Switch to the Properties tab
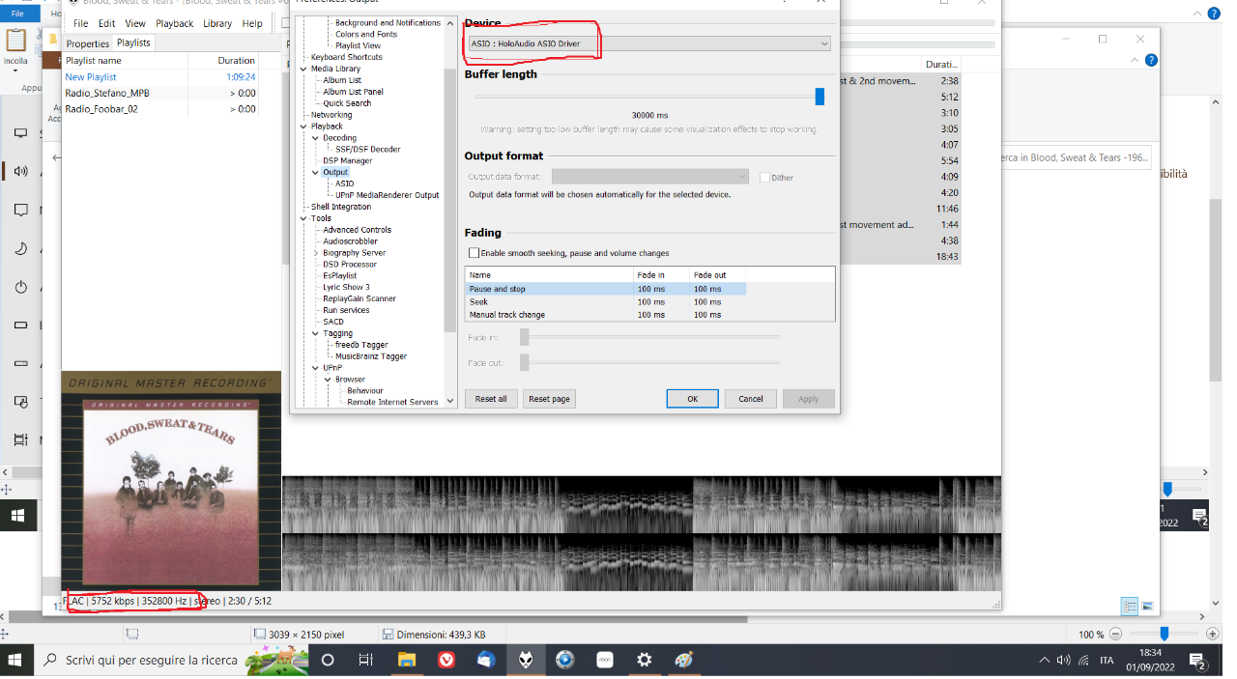Screen dimensions: 1237x679 (88, 43)
